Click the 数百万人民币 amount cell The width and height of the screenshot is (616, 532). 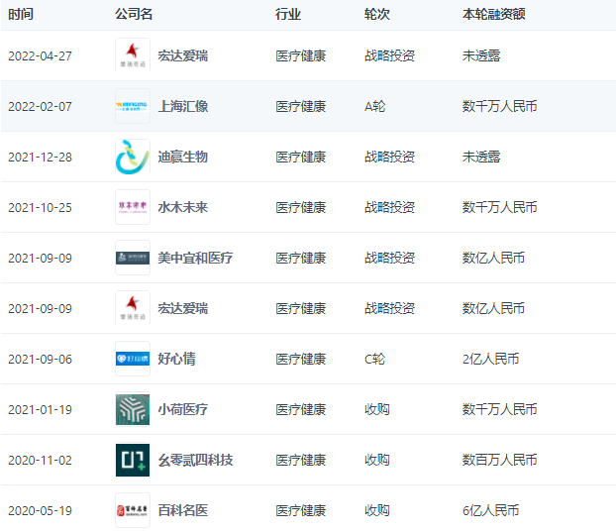[x=500, y=460]
